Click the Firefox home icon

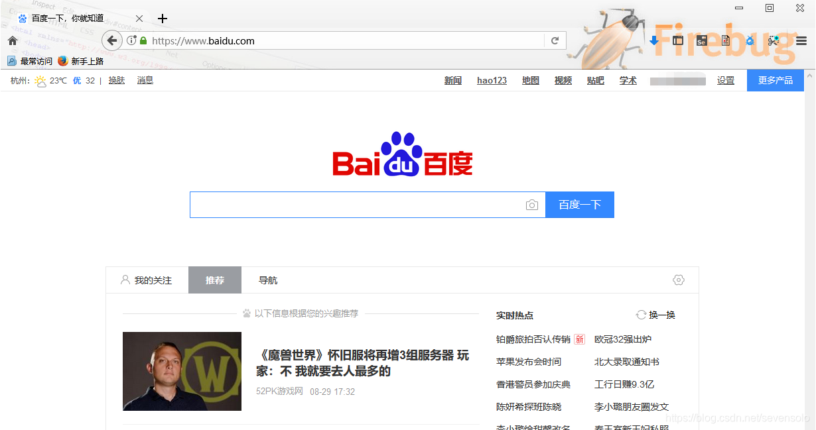(x=12, y=40)
